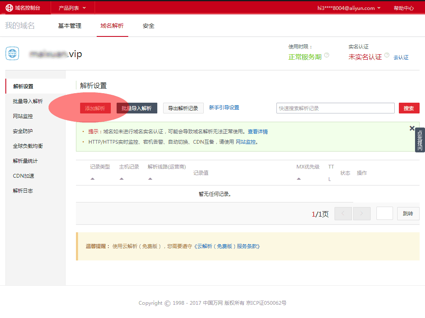Image resolution: width=425 pixels, height=318 pixels.
Task: Click 去认证 link
Action: click(x=401, y=57)
